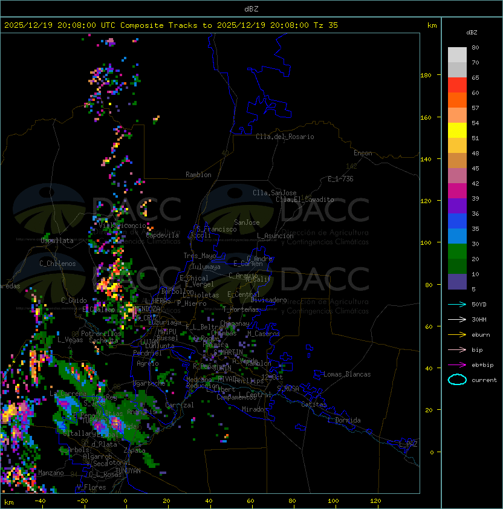Click the 'L_PAZ' map label

point(409,444)
